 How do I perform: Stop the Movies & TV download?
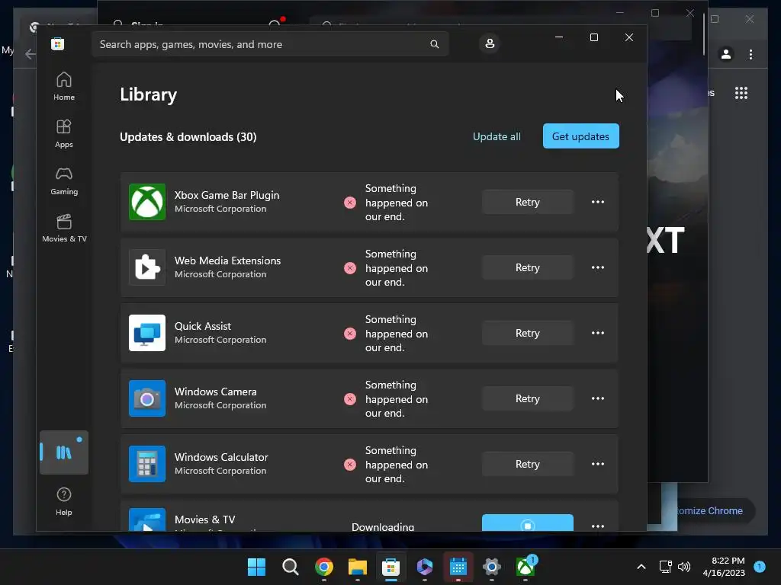pos(528,523)
